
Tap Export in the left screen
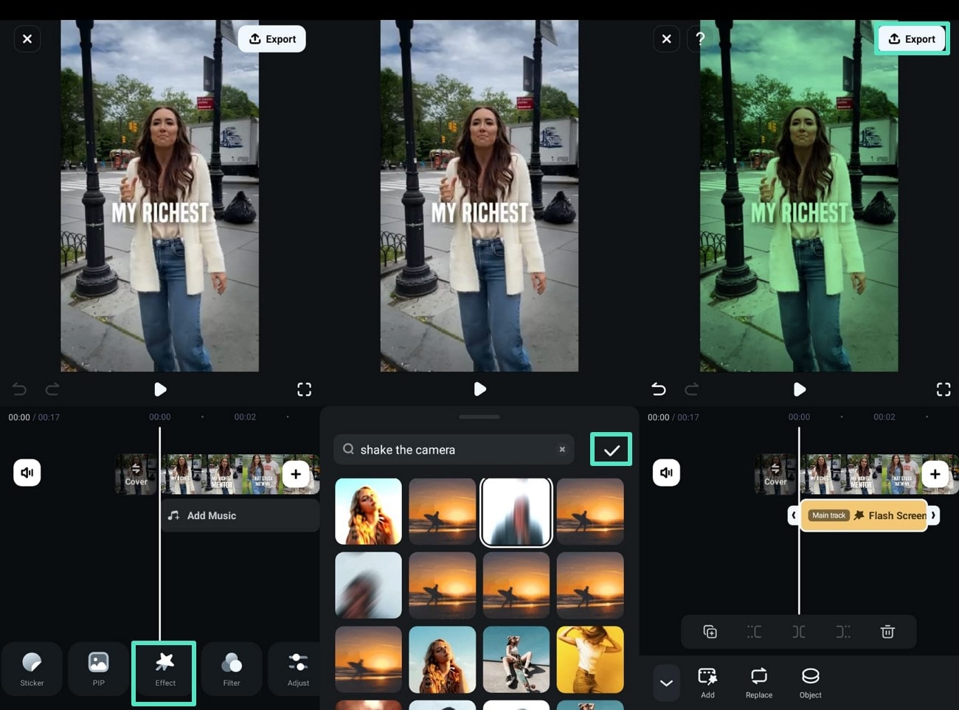pyautogui.click(x=272, y=39)
